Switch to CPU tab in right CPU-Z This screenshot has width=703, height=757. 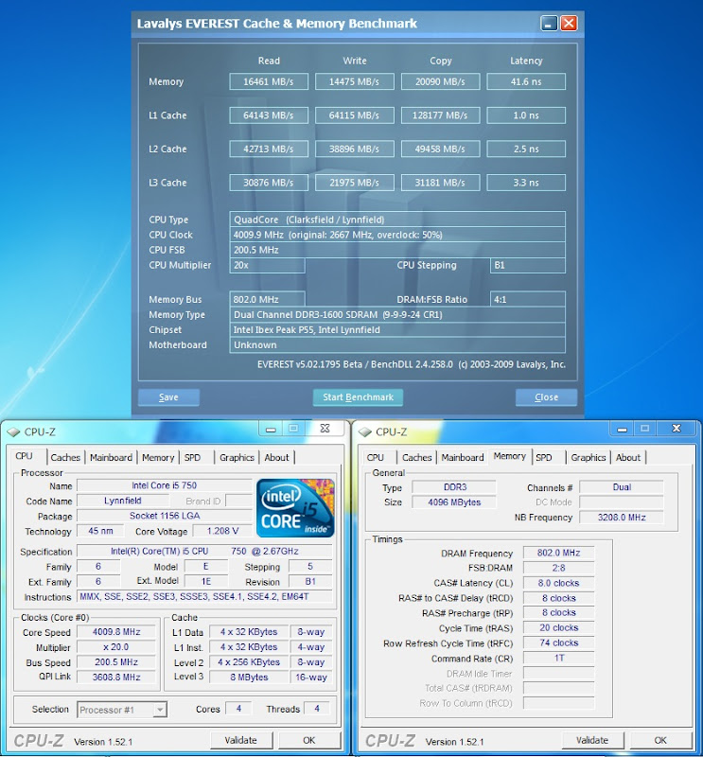pyautogui.click(x=376, y=458)
